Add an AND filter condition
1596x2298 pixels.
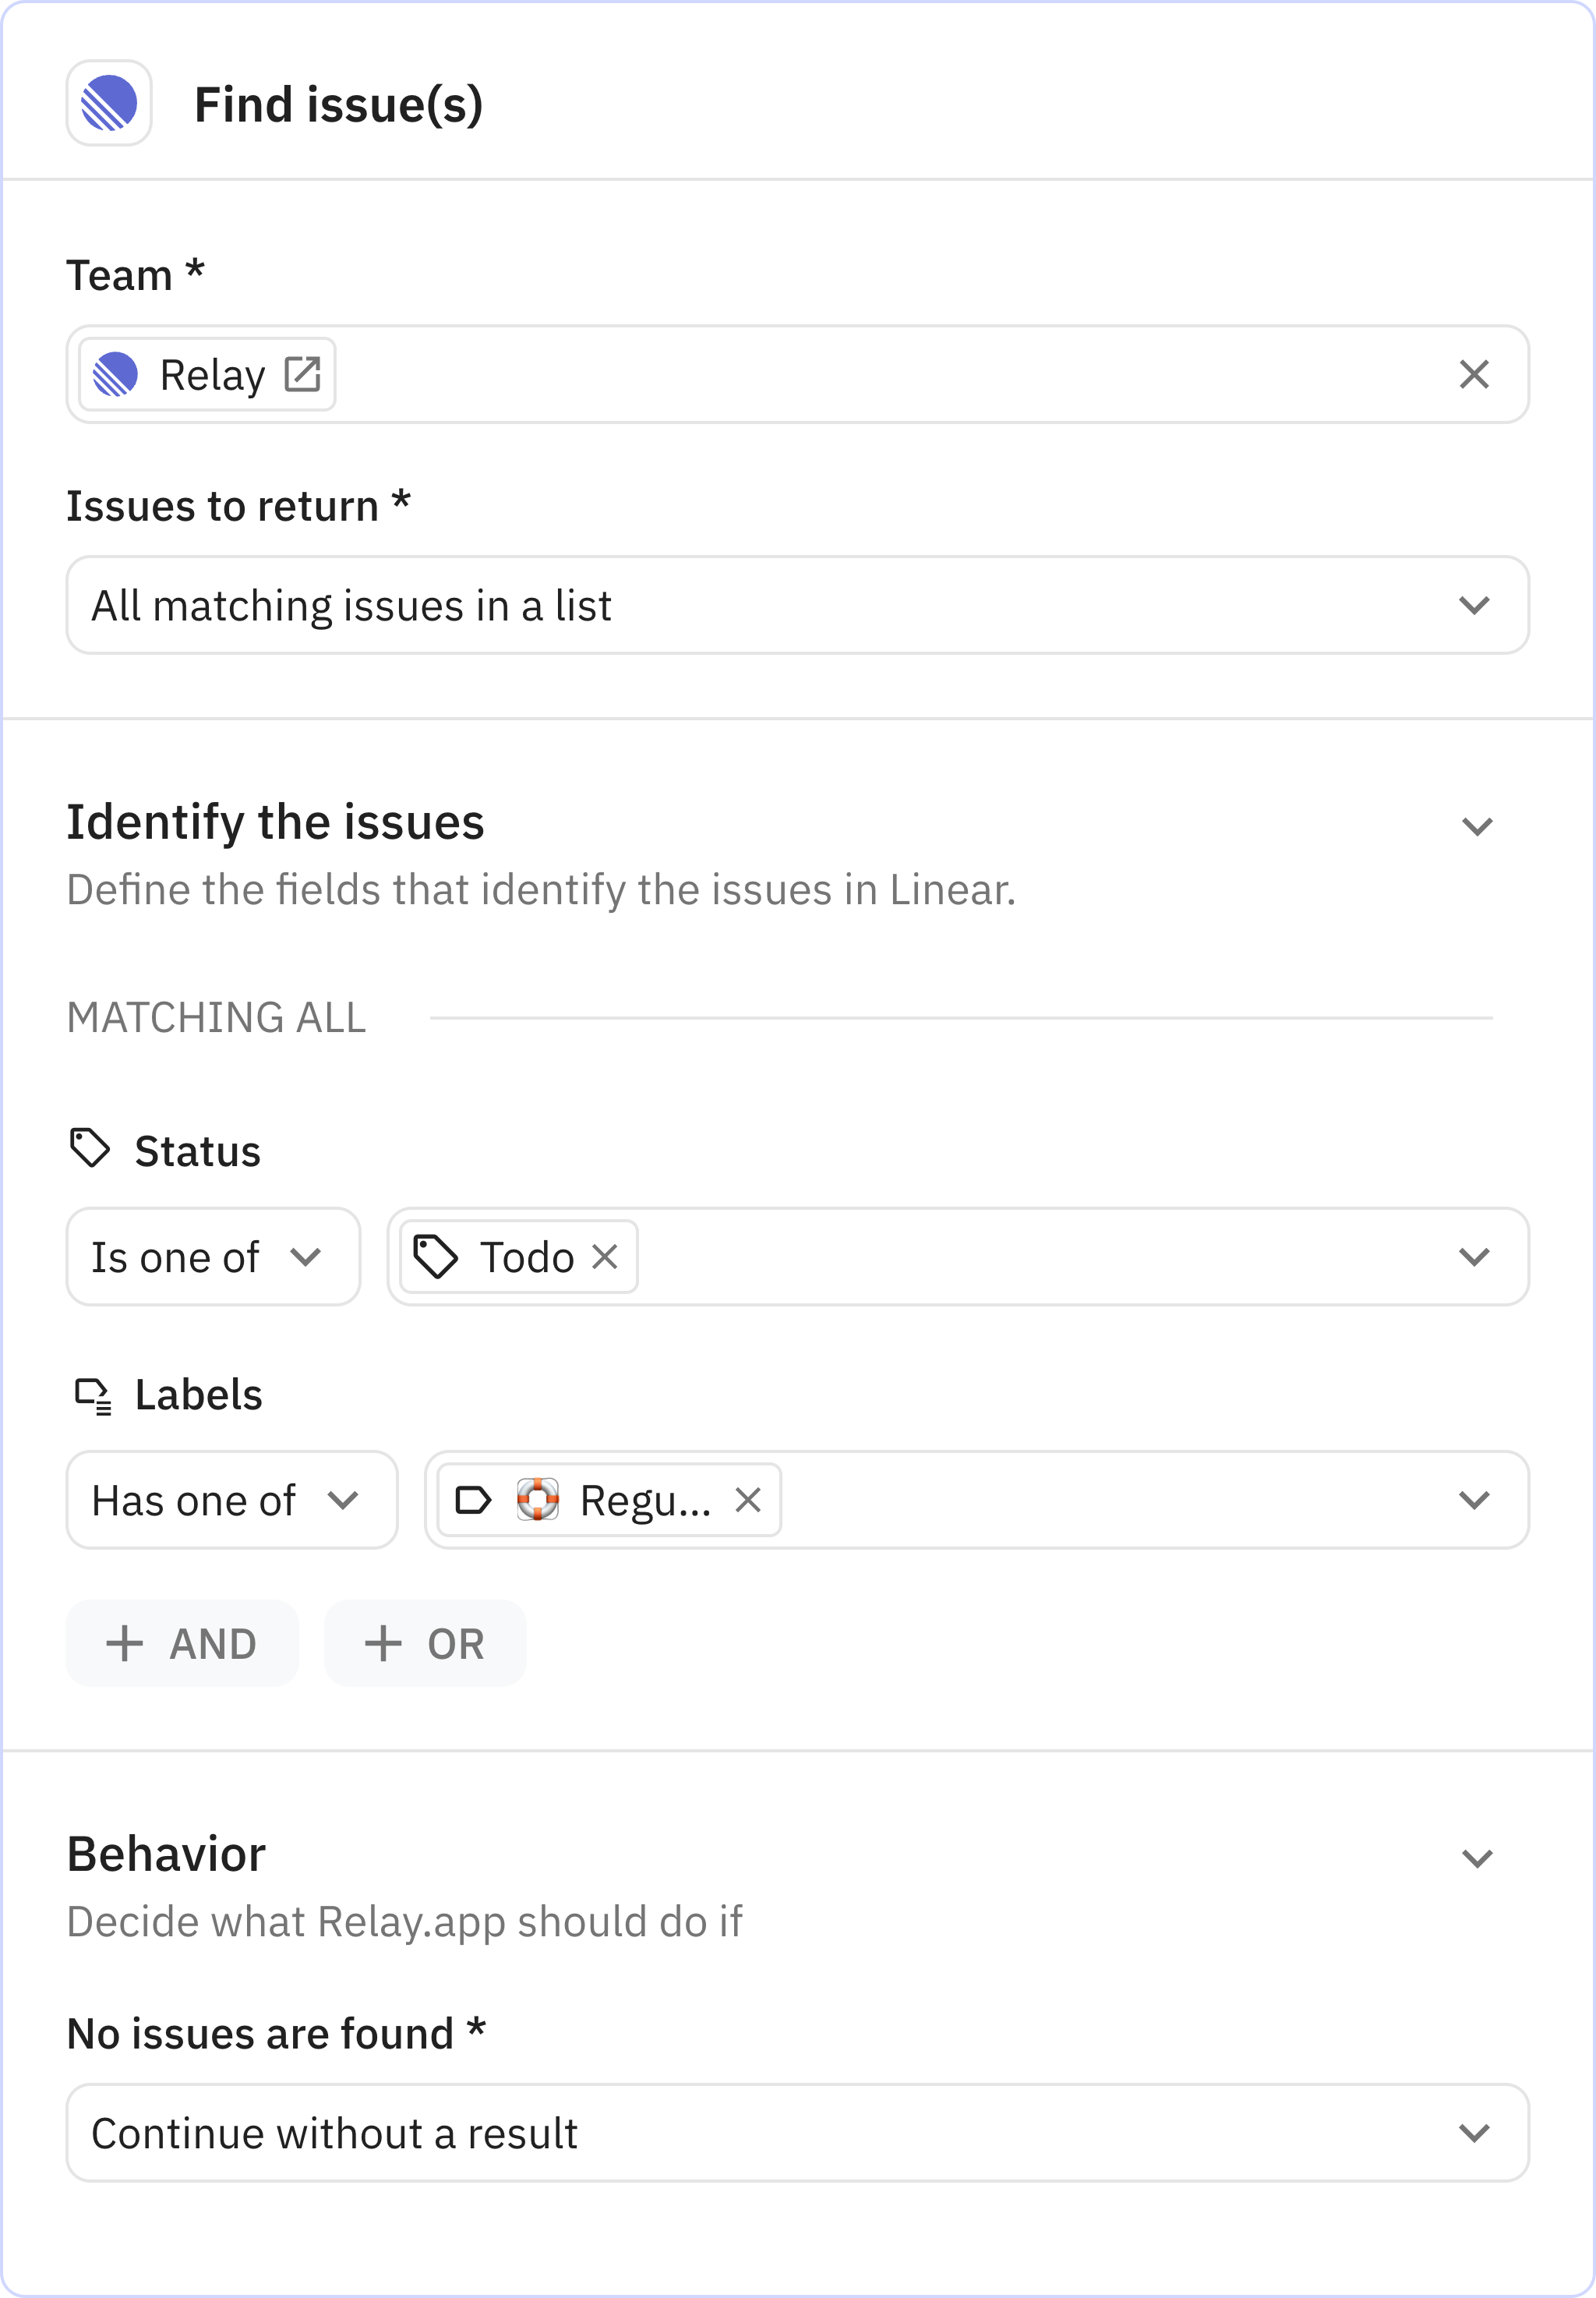(x=182, y=1642)
